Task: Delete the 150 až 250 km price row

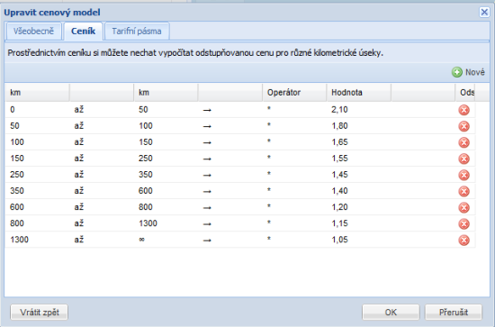Action: coord(463,159)
